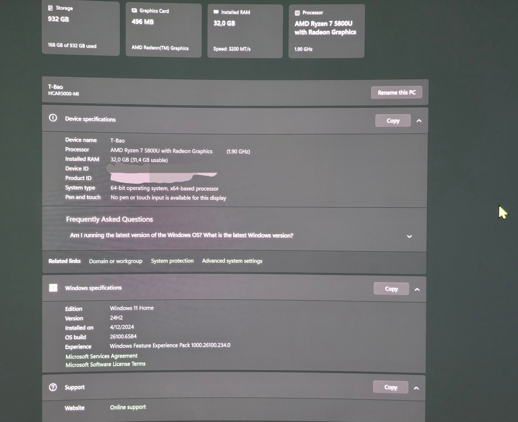Viewport: 518px width, 422px height.
Task: Expand FAQ answer using the chevron
Action: click(409, 236)
